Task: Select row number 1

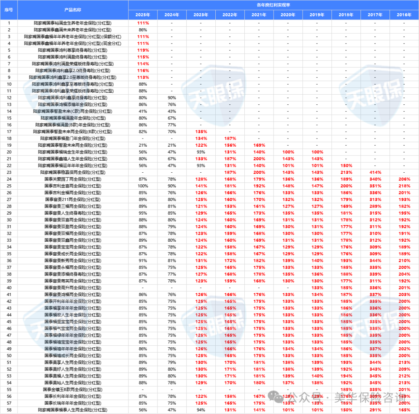Action: click(x=9, y=23)
